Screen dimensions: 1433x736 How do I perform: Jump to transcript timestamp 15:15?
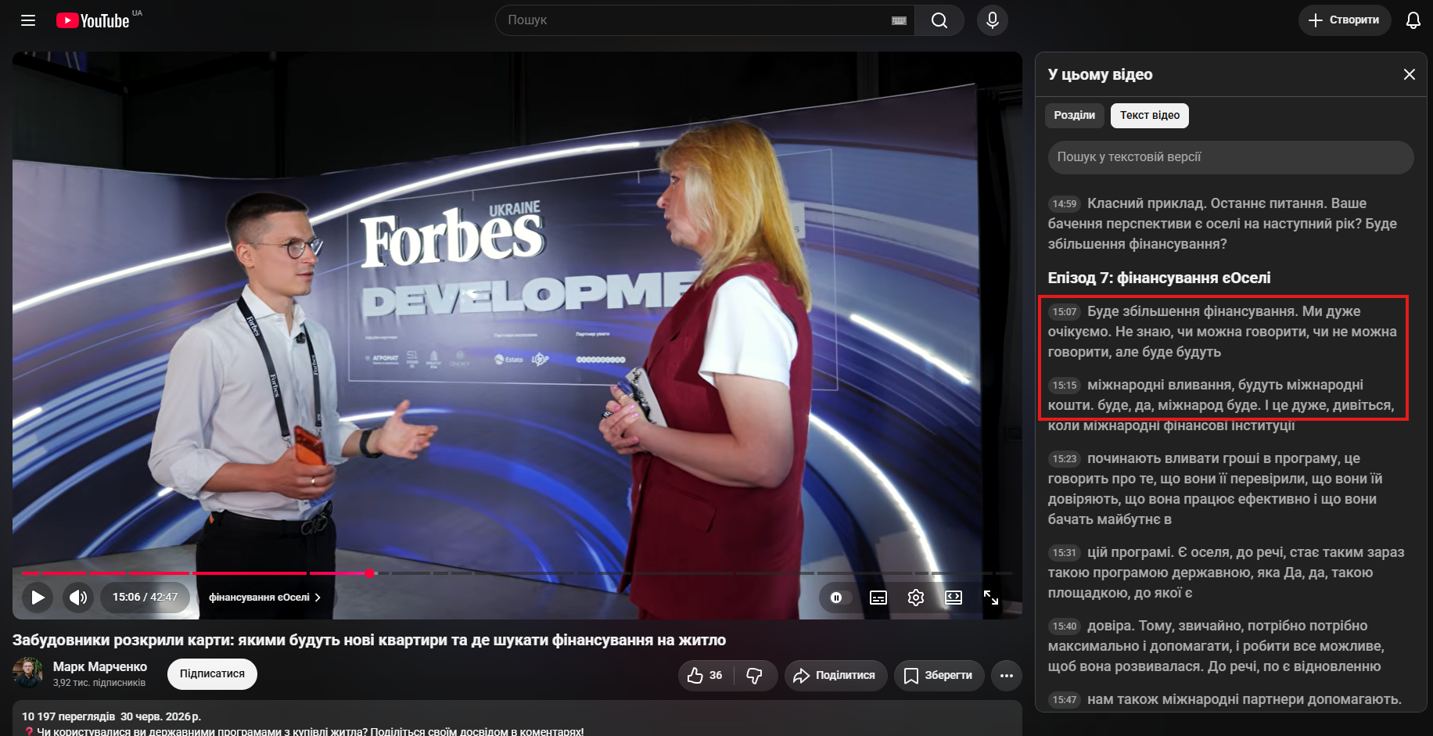pos(1065,386)
